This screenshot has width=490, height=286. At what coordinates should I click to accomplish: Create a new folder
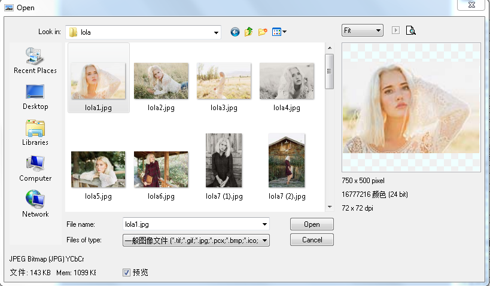[x=263, y=32]
